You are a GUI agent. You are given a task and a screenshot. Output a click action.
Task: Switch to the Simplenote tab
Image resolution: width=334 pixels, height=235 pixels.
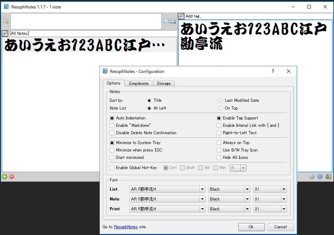pos(139,84)
